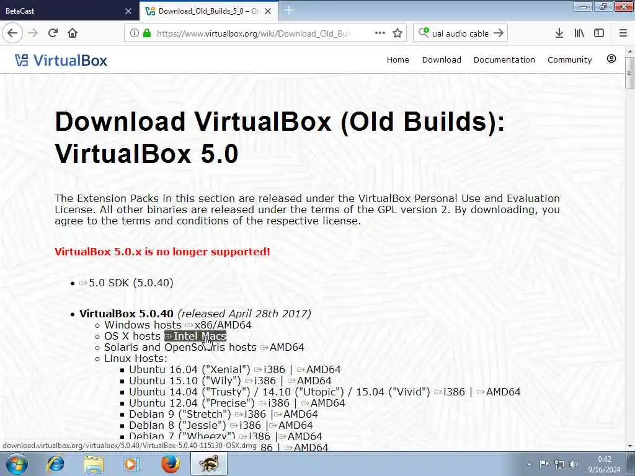
Task: Click the page vertical scrollbar thumb
Action: click(x=629, y=73)
